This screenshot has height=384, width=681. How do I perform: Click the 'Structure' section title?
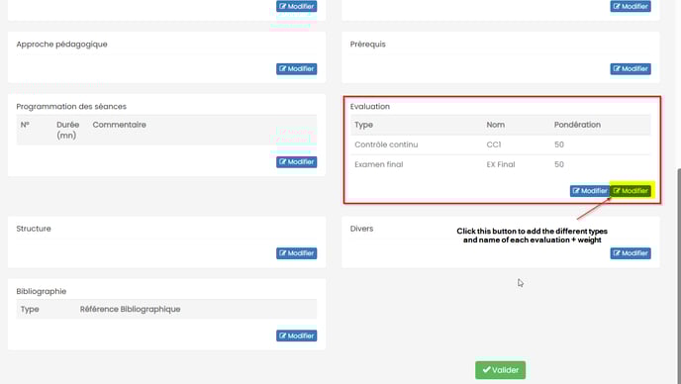pos(34,229)
